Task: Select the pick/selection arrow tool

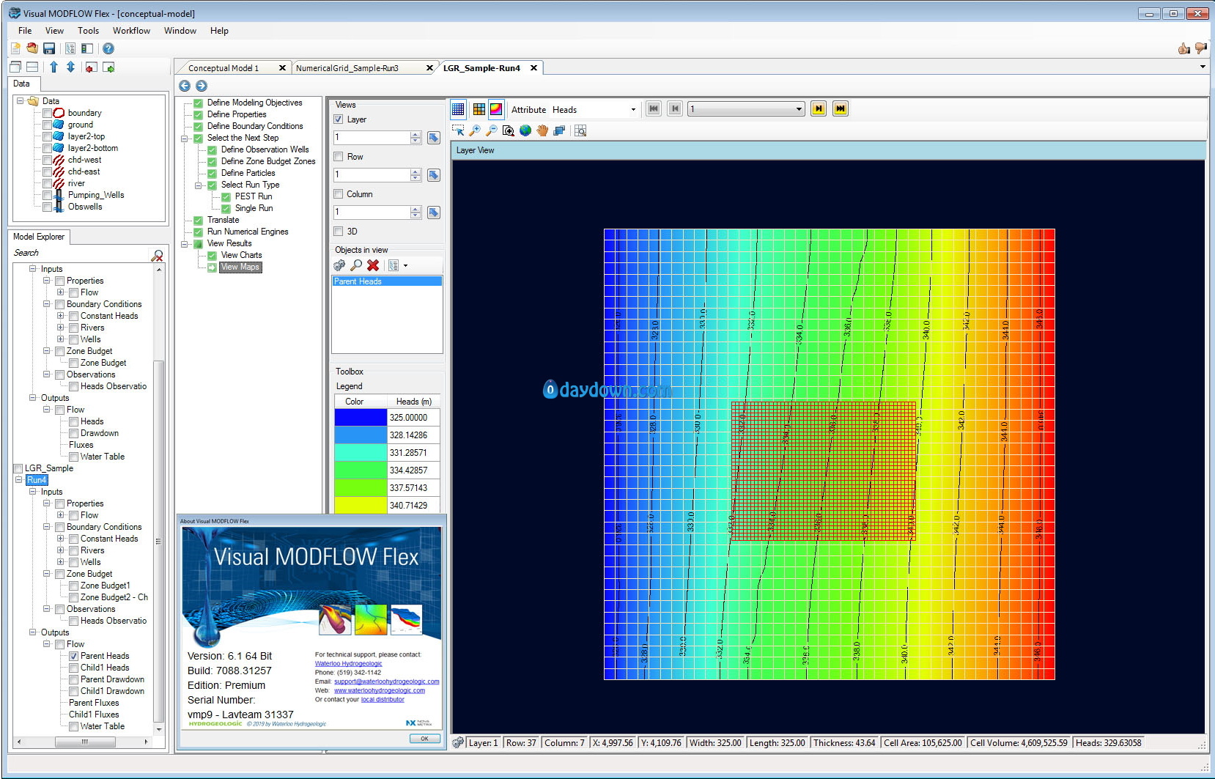Action: 458,130
